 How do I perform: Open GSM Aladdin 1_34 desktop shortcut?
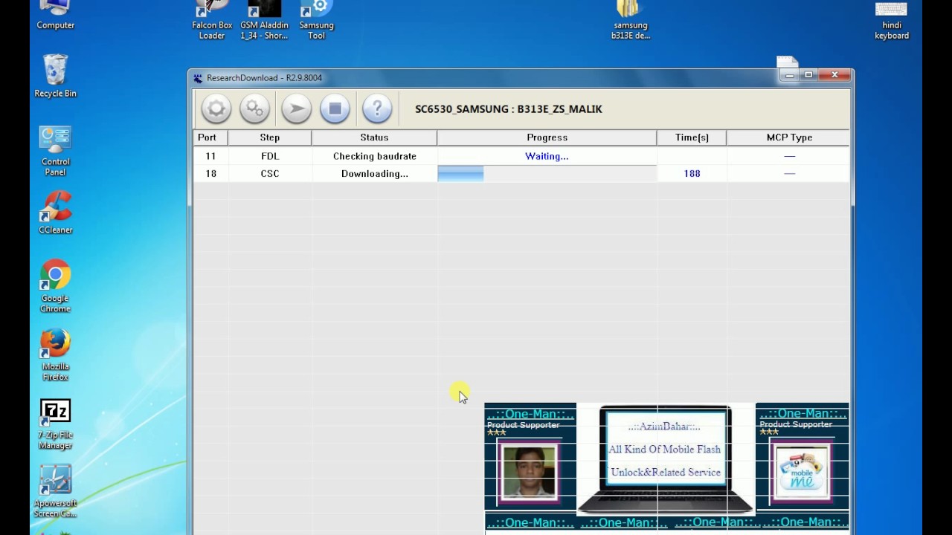pos(264,20)
